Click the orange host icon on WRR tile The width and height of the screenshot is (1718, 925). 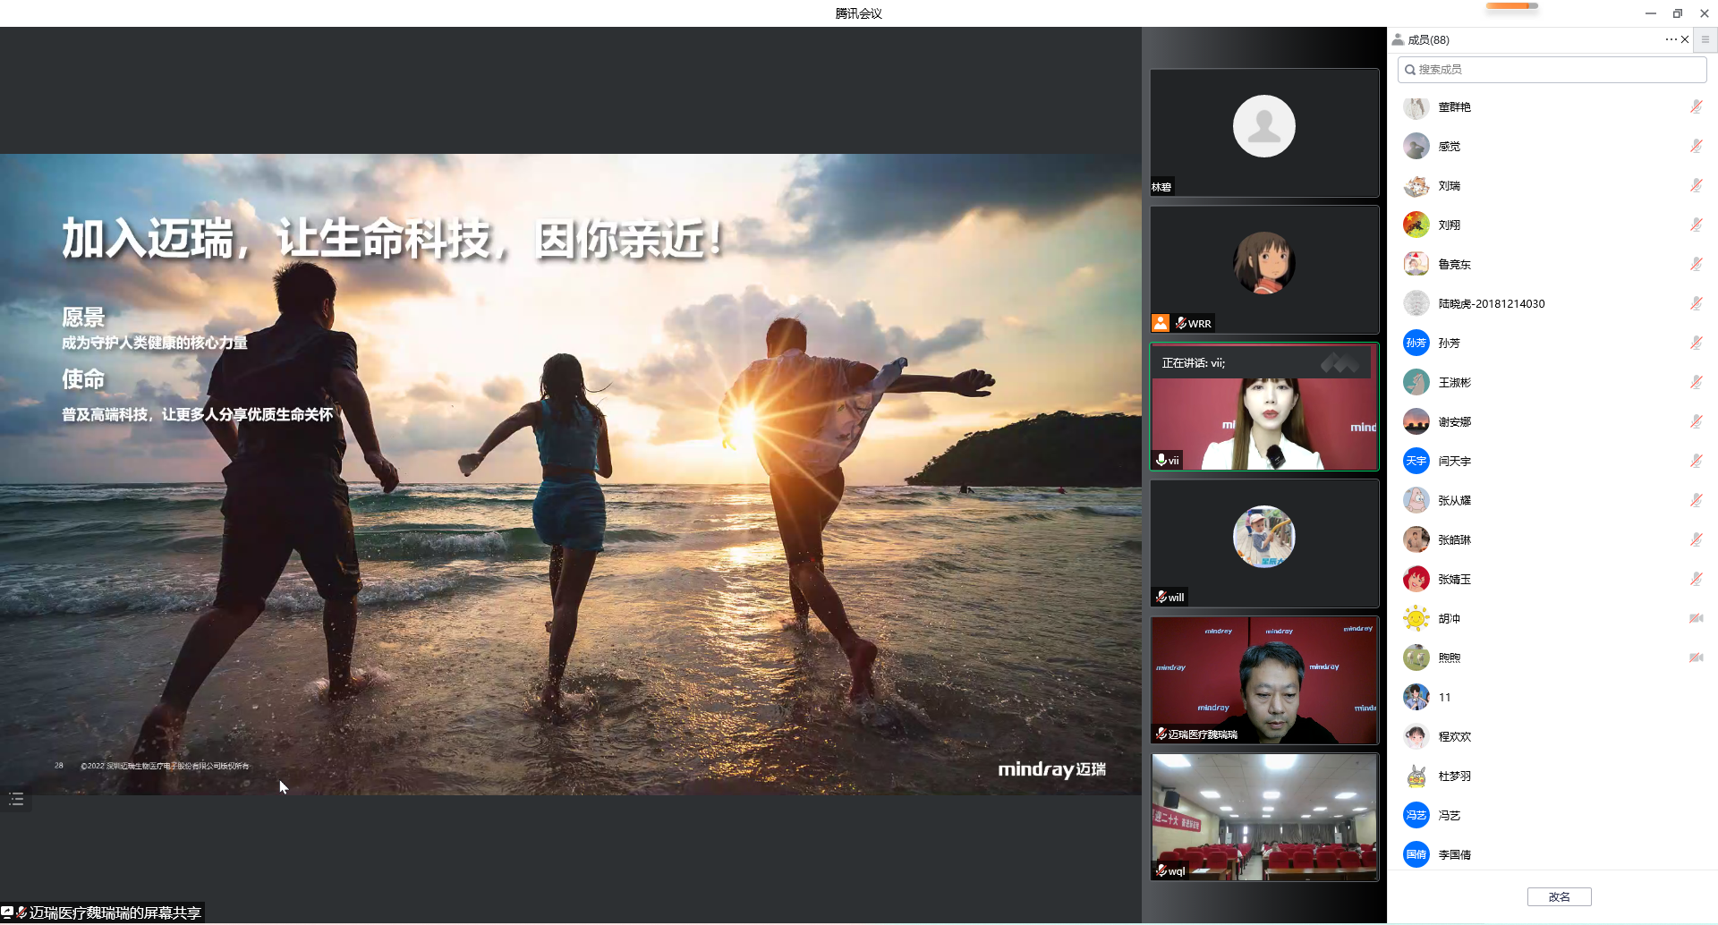pyautogui.click(x=1161, y=323)
